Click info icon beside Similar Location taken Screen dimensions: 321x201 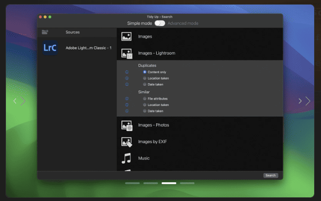127,105
